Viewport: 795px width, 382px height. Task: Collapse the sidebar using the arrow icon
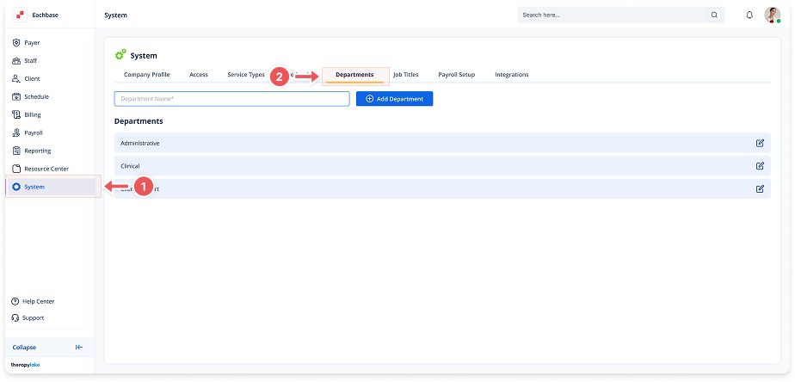tap(79, 348)
